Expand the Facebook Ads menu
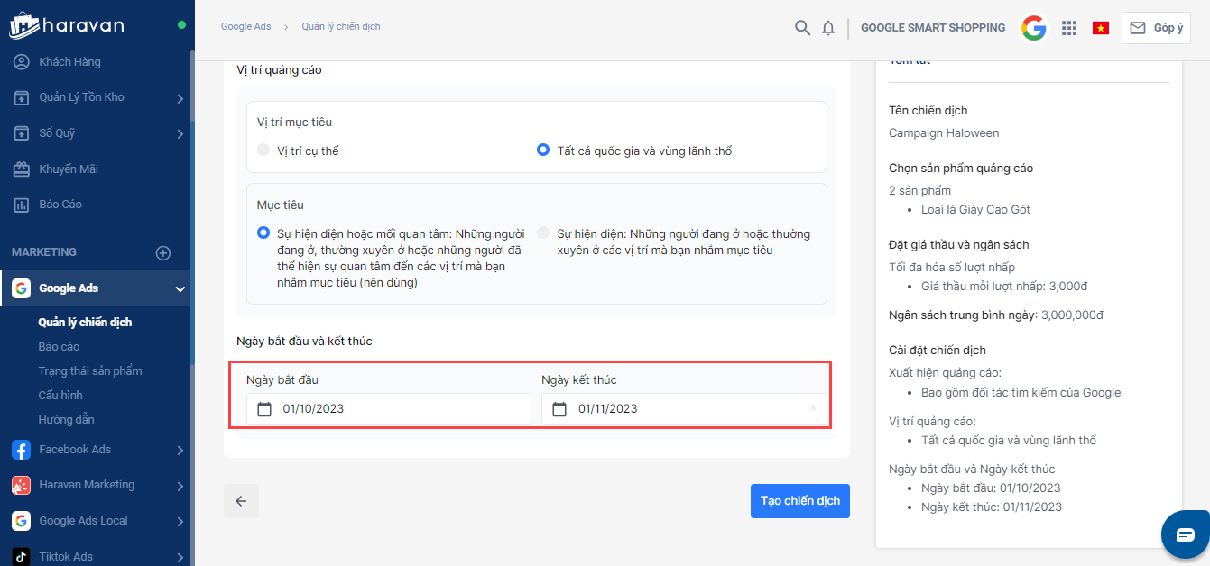Screen dimensions: 1210x566 click(180, 450)
